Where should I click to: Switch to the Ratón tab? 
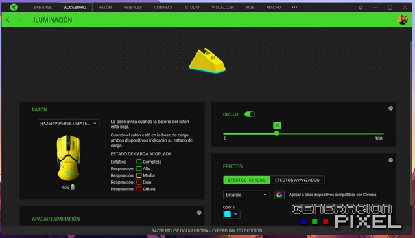pos(105,7)
